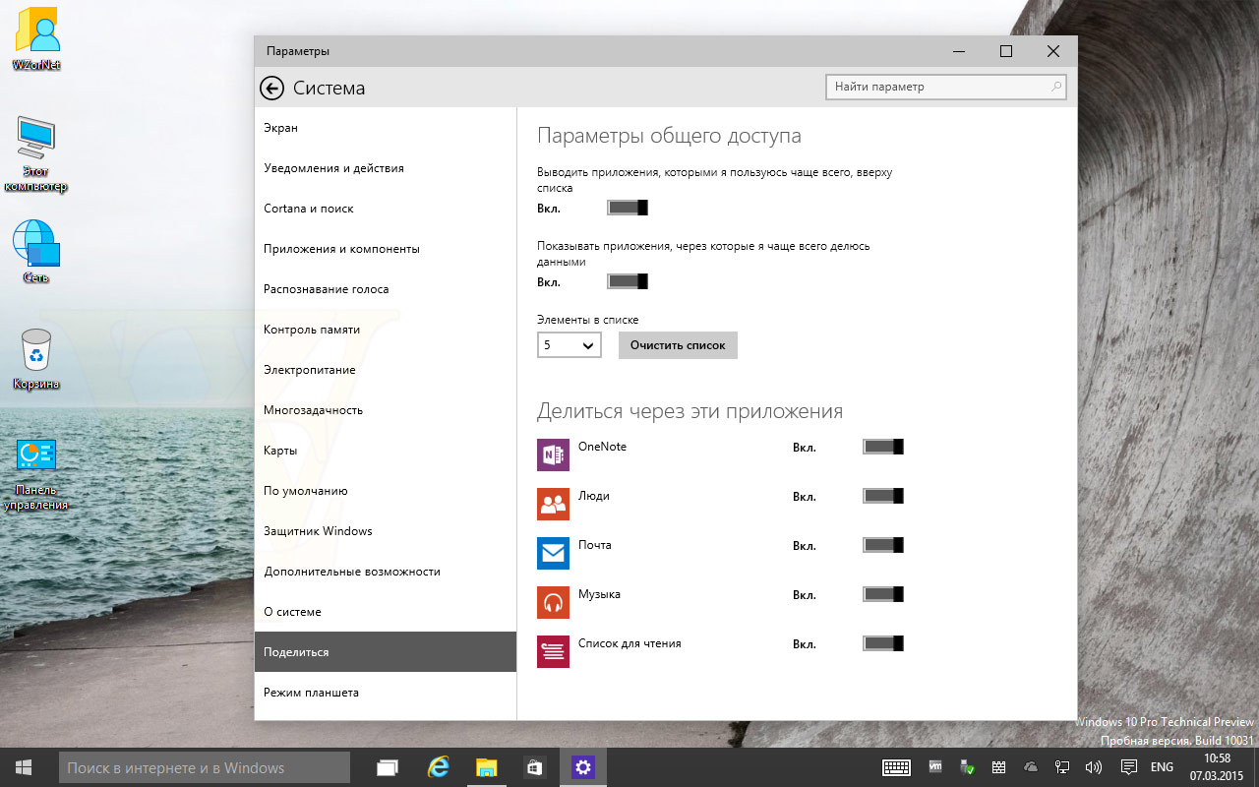Click the ENG language indicator
The height and width of the screenshot is (787, 1259).
pyautogui.click(x=1162, y=767)
